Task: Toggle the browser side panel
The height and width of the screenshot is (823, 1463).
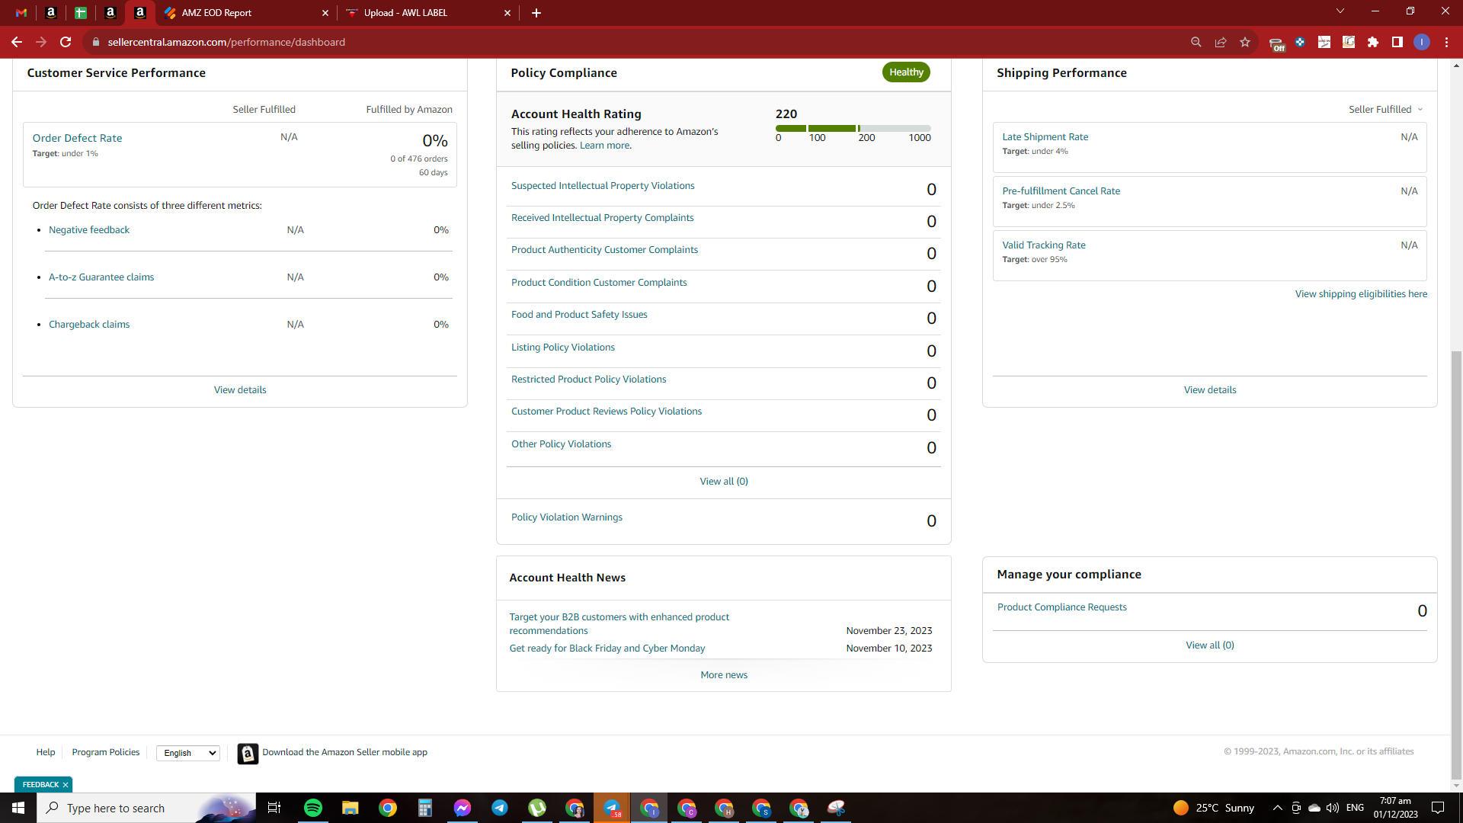Action: (x=1397, y=42)
